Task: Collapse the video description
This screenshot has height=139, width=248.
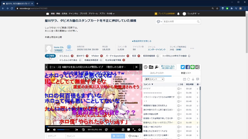Action: pos(142,41)
